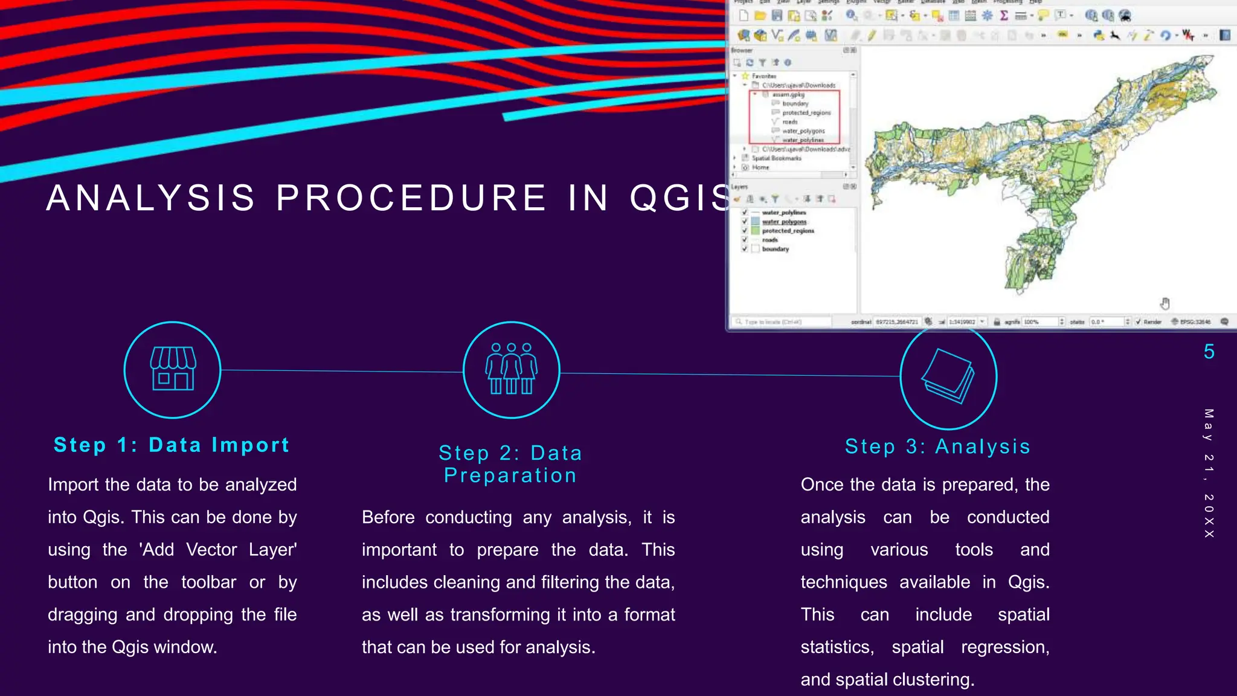1237x696 pixels.
Task: Toggle the Render checkbox in status bar
Action: [x=1139, y=322]
